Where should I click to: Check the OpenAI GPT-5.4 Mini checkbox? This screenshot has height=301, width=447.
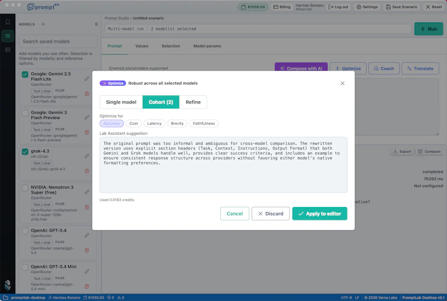point(25,267)
